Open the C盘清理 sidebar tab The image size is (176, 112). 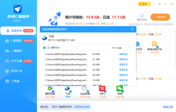(18, 41)
